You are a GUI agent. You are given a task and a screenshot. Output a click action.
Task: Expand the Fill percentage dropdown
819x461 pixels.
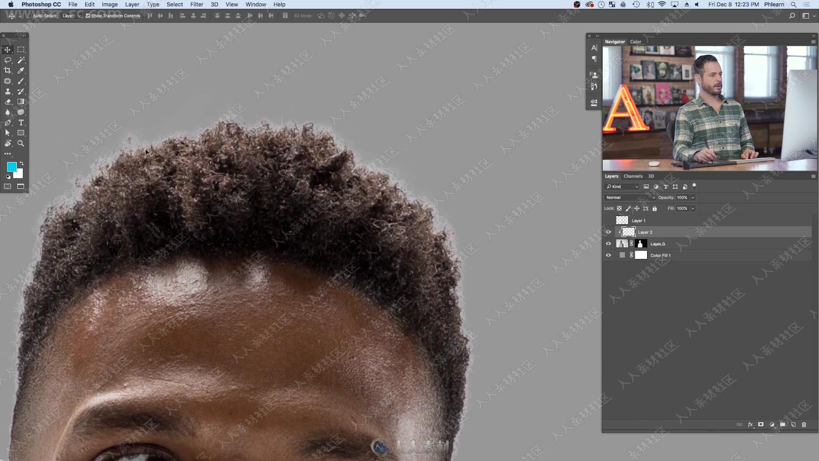(x=692, y=208)
